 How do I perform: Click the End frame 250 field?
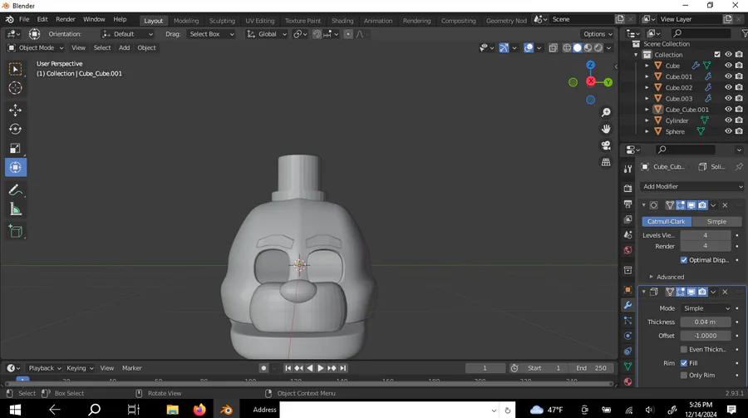click(591, 368)
